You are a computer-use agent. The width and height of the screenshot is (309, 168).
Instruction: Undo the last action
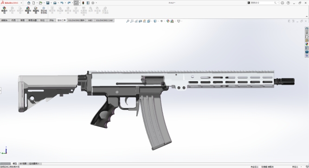62,3
